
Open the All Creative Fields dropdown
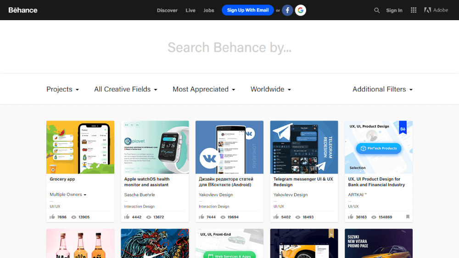tap(126, 89)
